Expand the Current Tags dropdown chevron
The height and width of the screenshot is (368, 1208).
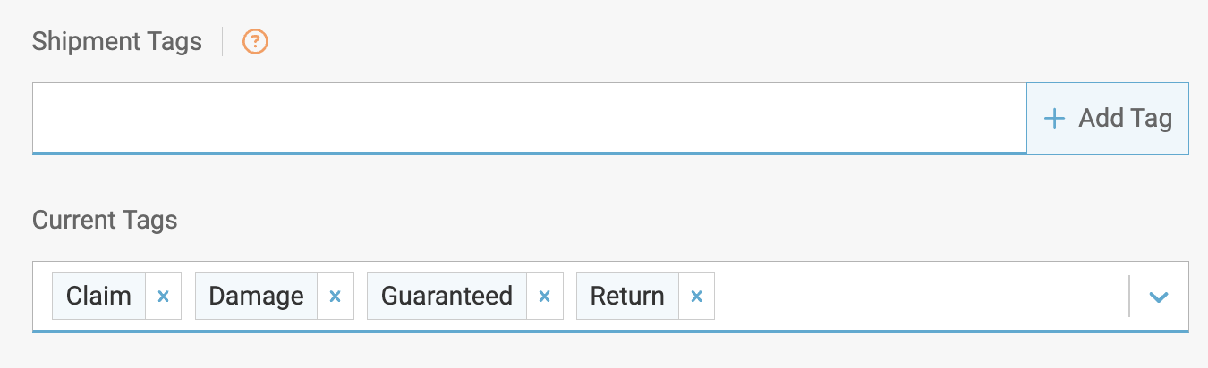point(1159,297)
